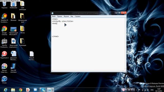Select the WebBuilder desktop icon

13,5
